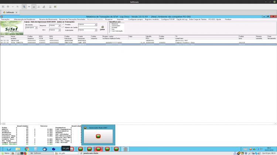The width and height of the screenshot is (277, 155).
Task: Expand the PDV dropdown
Action: [59, 30]
